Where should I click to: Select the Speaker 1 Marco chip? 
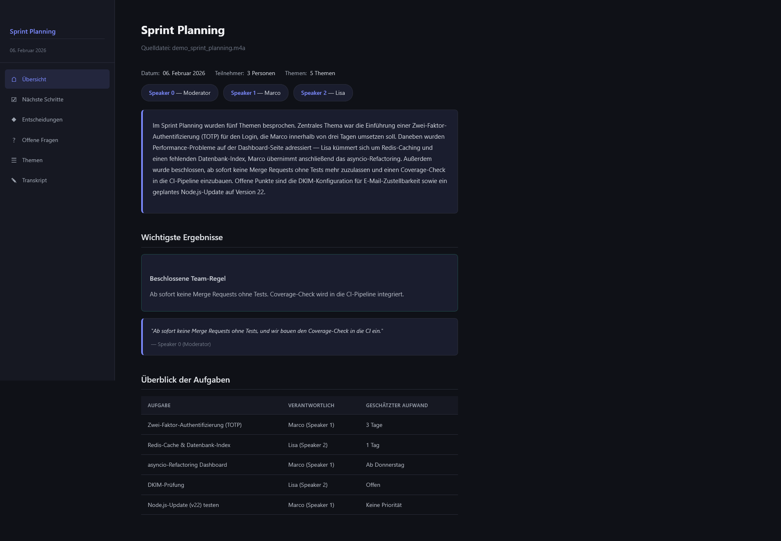pos(255,93)
